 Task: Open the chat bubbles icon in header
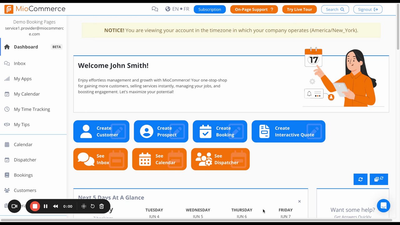pos(155,9)
